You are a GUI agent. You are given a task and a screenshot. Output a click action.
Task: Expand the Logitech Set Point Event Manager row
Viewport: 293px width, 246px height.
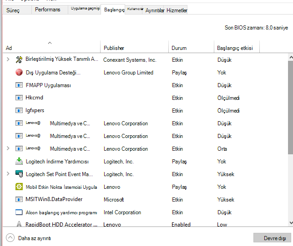click(8, 174)
